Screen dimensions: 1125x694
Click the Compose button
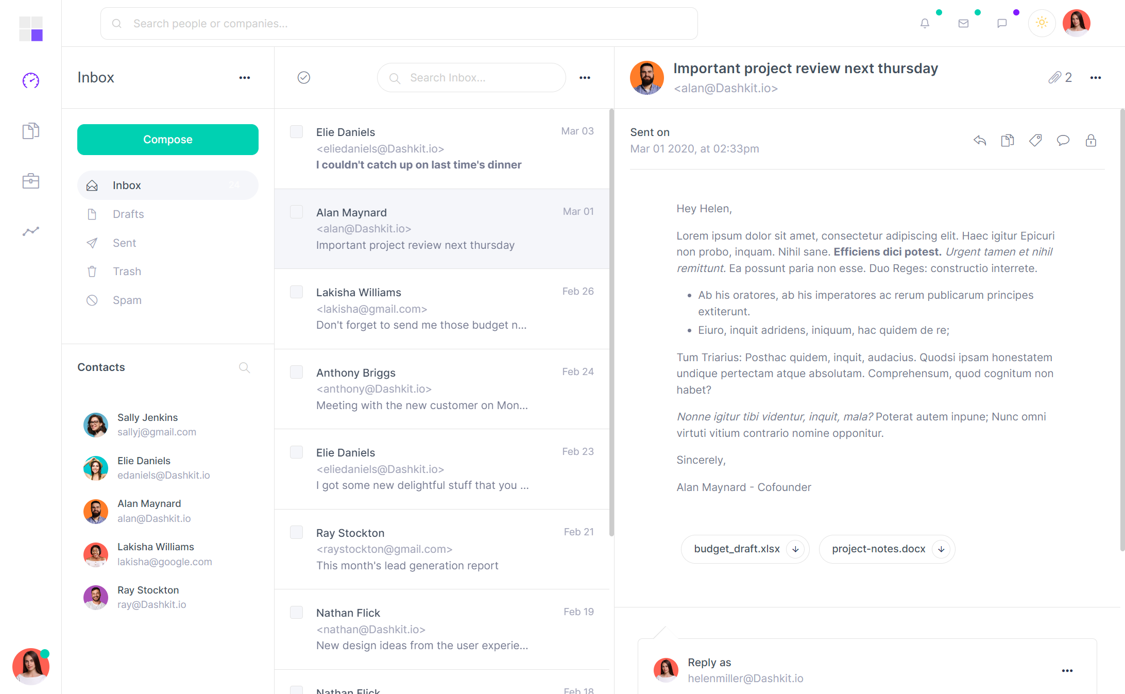[167, 139]
